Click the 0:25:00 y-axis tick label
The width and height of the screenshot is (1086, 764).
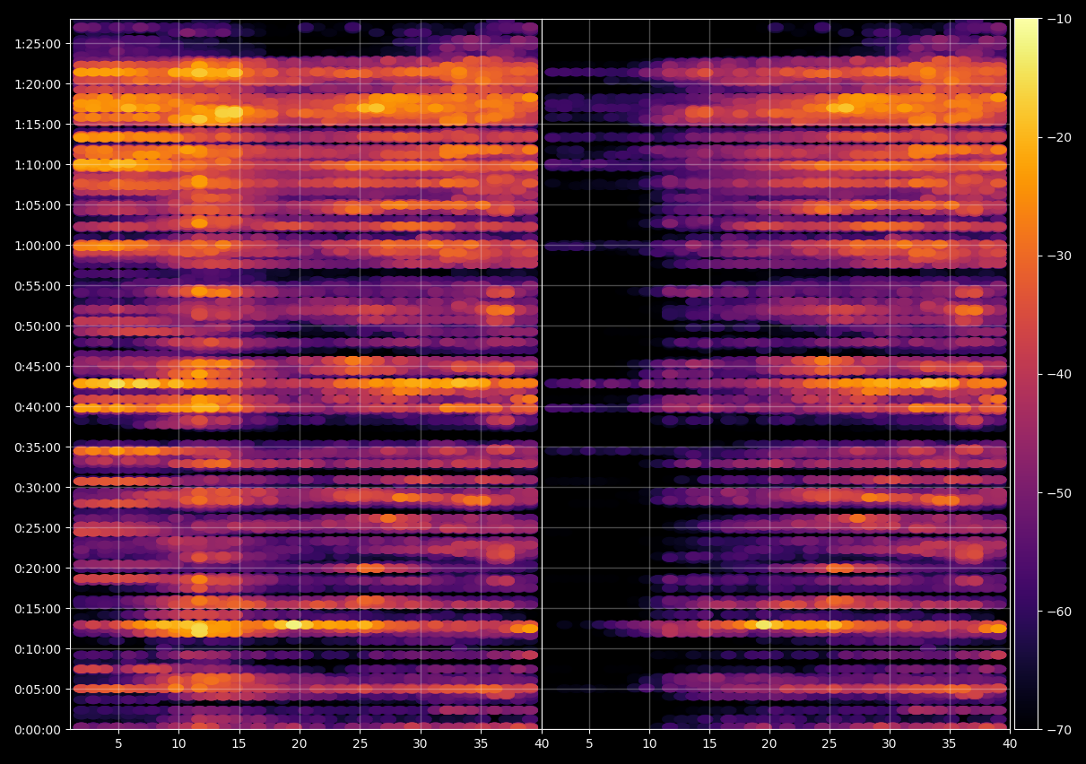click(38, 527)
